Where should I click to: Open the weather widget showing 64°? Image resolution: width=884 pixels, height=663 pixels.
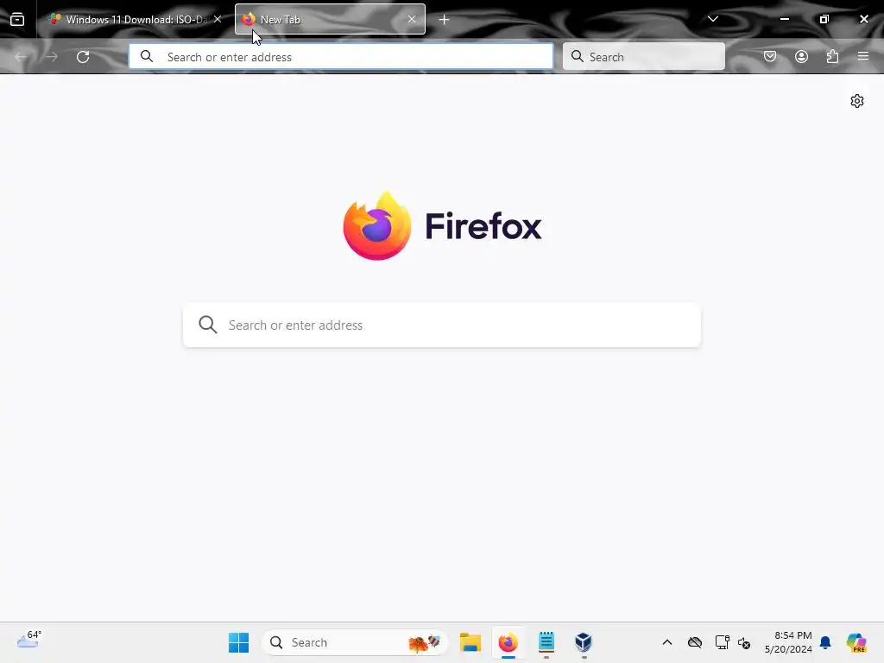point(28,640)
